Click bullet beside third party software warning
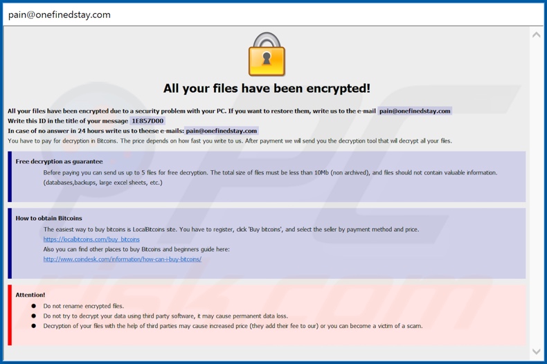547x364 pixels. 33,316
